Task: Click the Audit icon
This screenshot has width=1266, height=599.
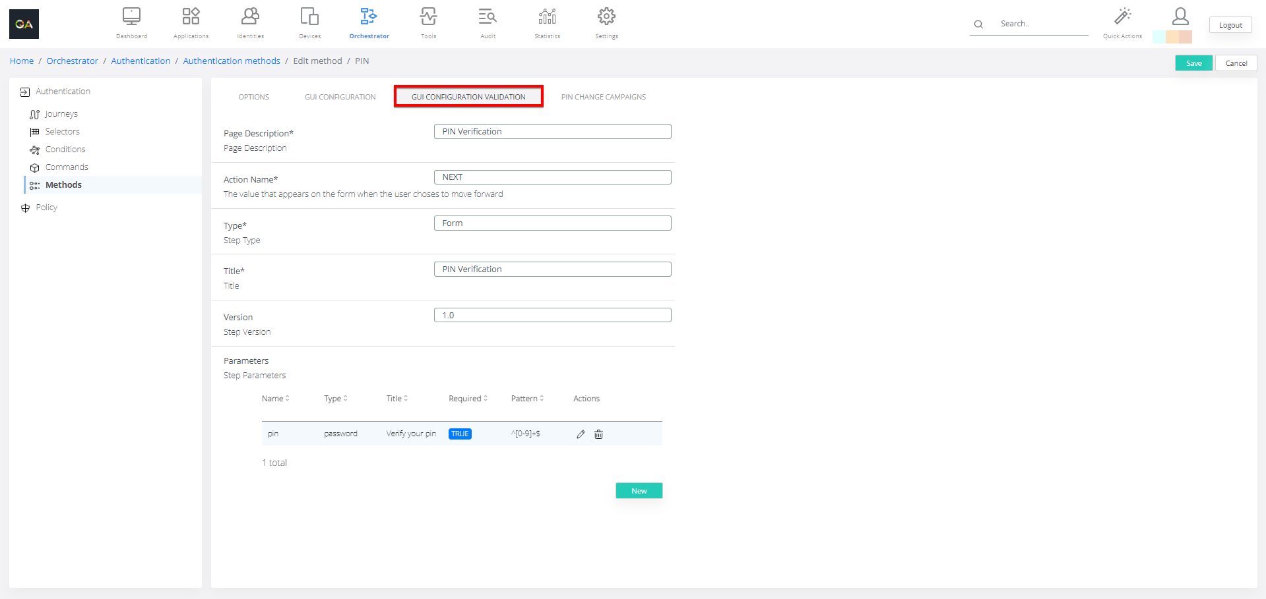Action: click(488, 16)
